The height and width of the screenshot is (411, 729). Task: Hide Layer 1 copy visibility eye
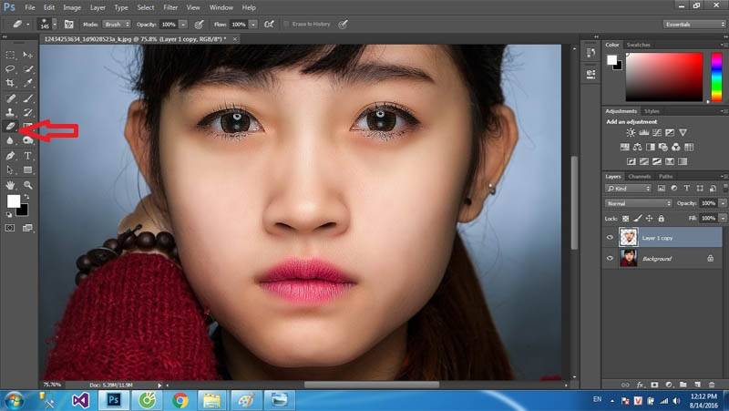click(x=610, y=238)
